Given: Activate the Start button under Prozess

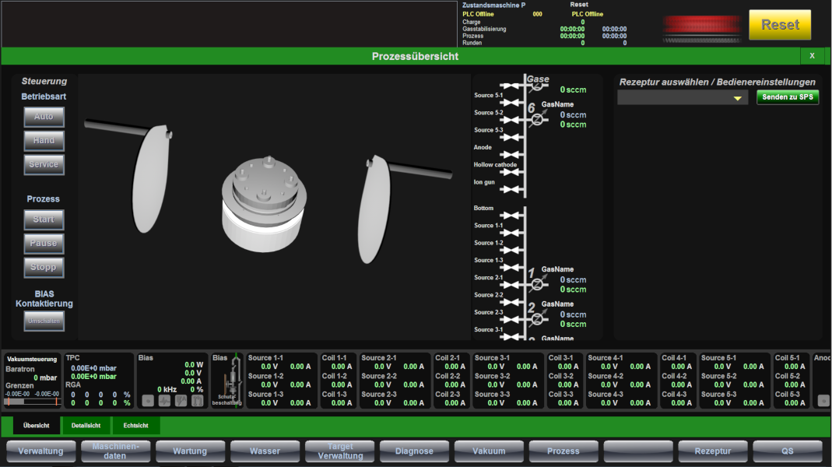Looking at the screenshot, I should pyautogui.click(x=44, y=219).
